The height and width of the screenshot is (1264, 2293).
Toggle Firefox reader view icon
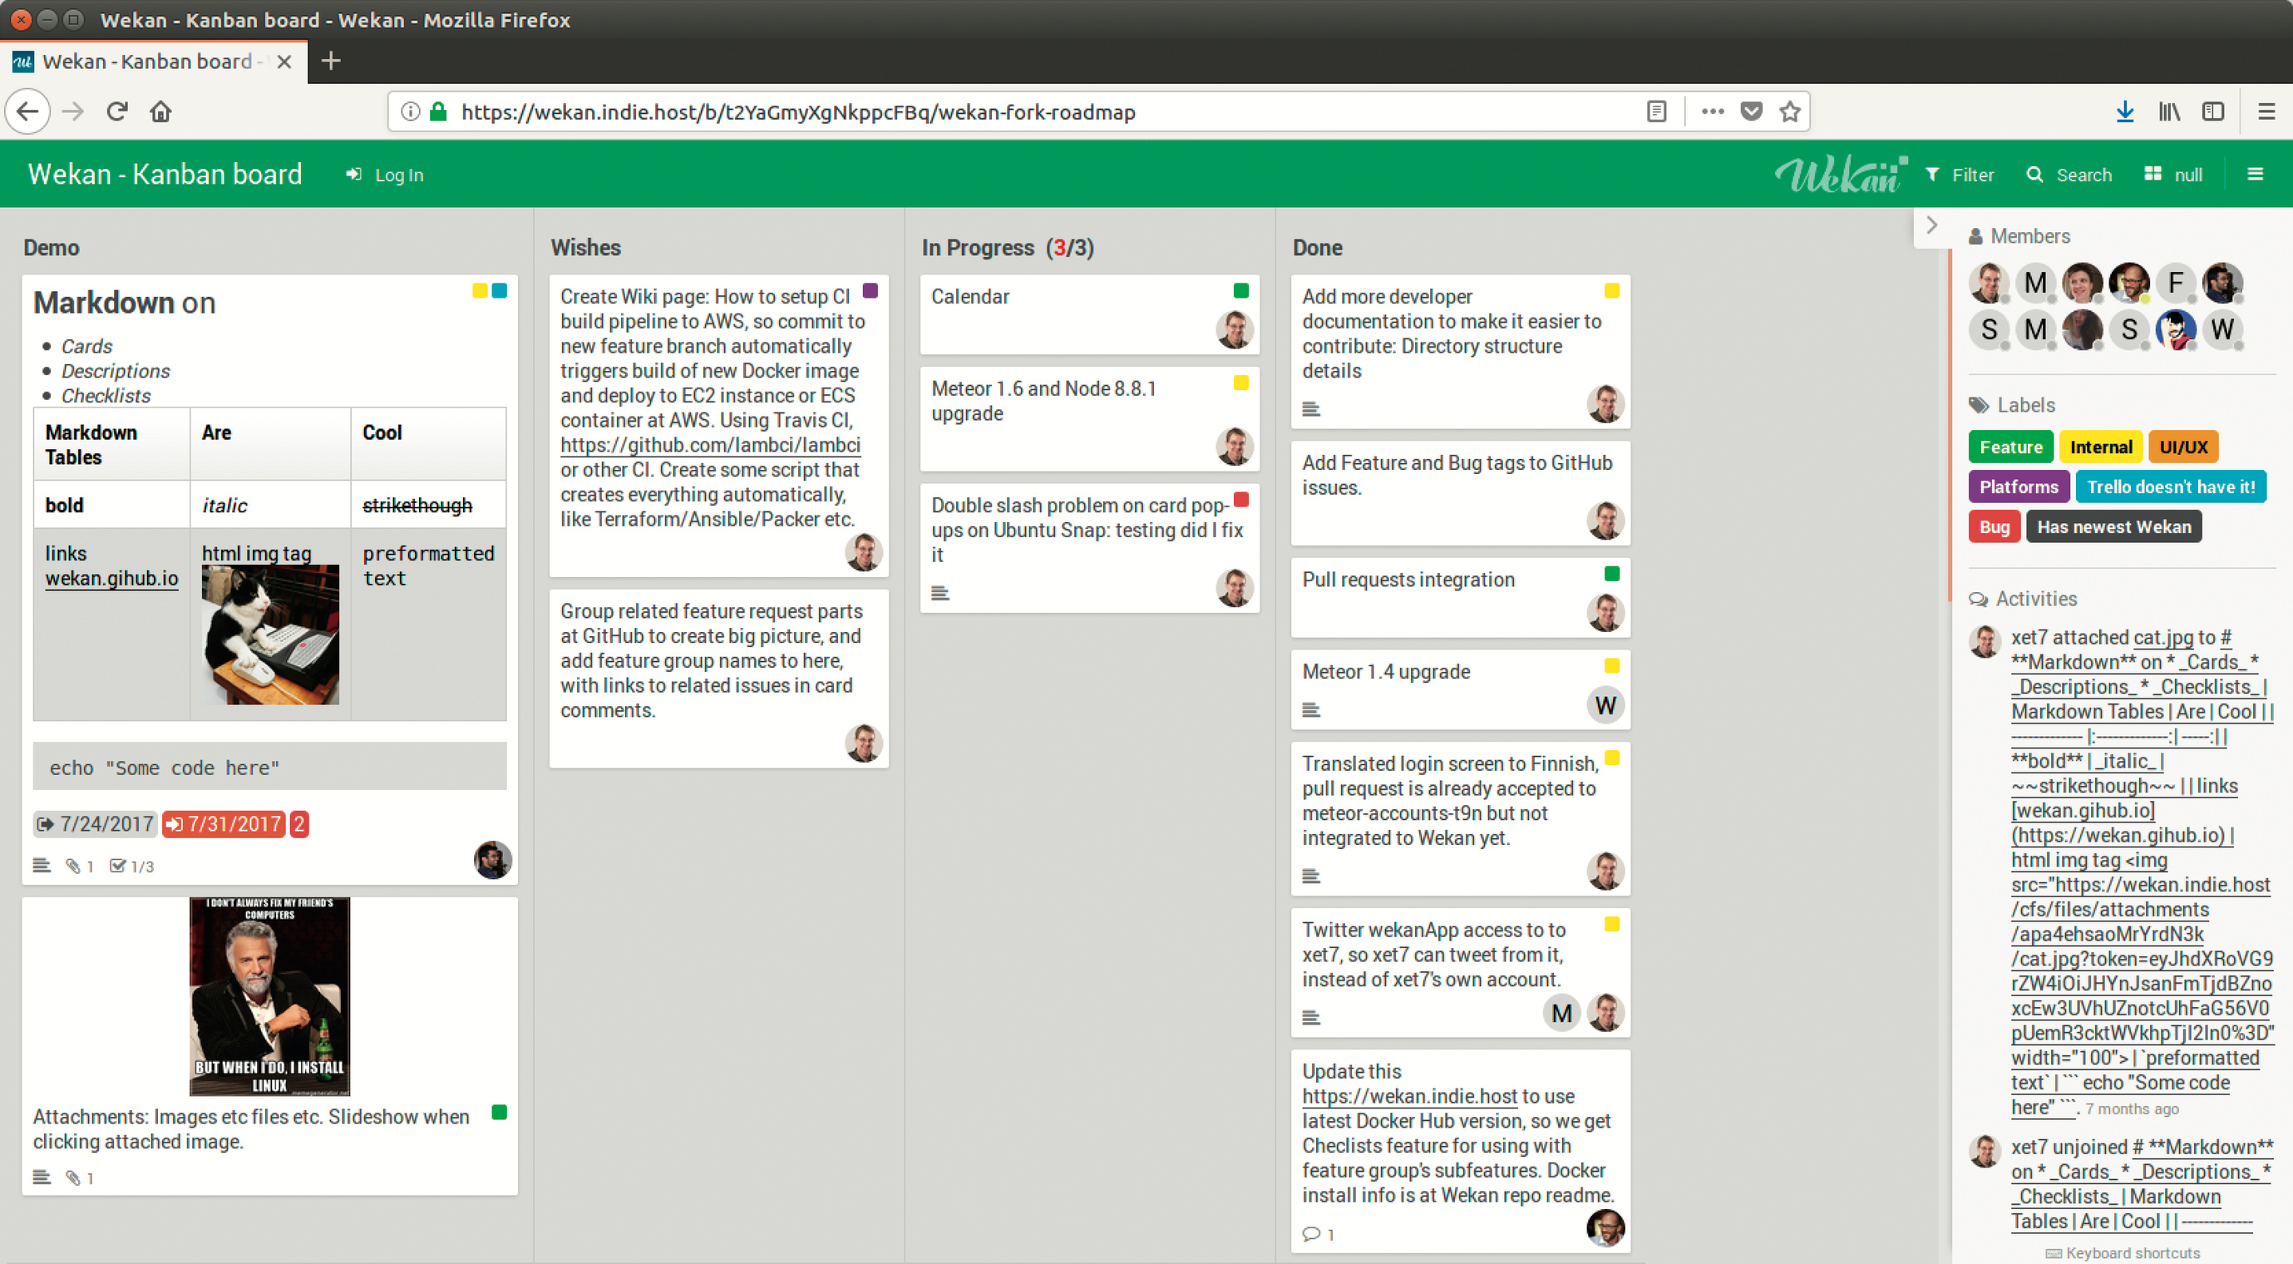[1655, 111]
